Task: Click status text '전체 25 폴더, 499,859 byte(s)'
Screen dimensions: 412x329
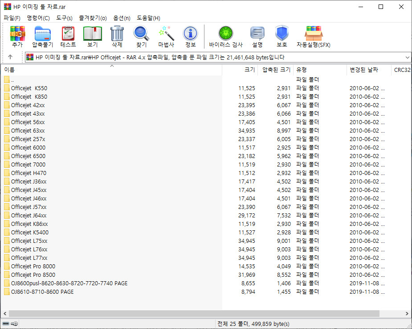Action: [x=253, y=324]
